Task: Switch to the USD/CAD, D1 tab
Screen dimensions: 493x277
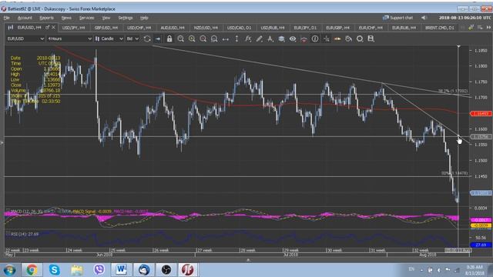Action: pos(239,28)
